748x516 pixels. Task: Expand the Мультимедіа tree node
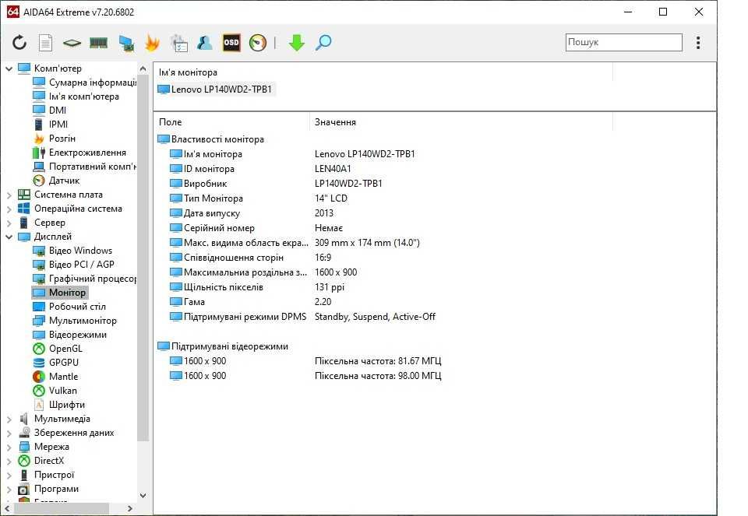[x=9, y=419]
